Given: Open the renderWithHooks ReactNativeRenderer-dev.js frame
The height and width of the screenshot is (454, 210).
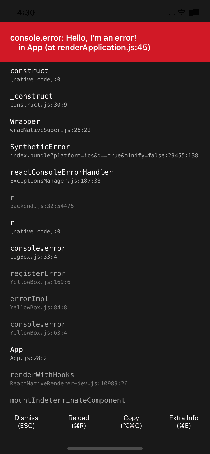Looking at the screenshot, I should [105, 379].
